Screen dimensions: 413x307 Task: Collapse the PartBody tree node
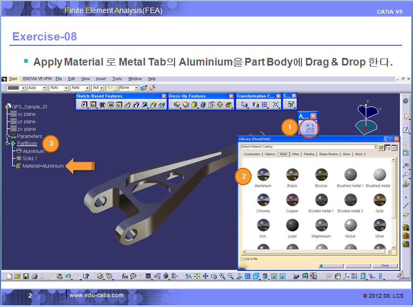[7, 143]
